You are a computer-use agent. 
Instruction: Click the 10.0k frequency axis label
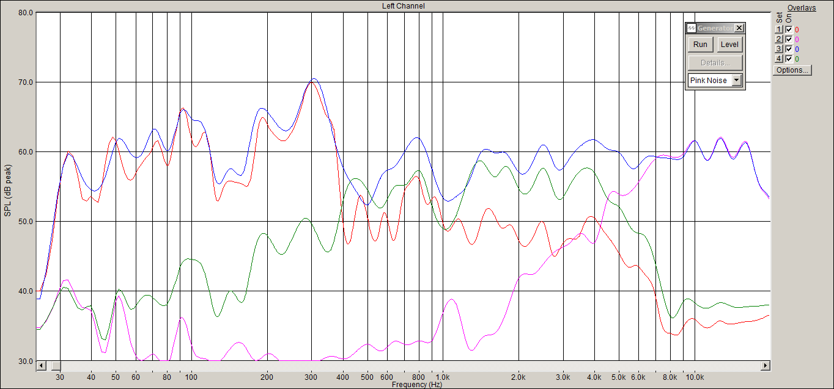pyautogui.click(x=695, y=377)
